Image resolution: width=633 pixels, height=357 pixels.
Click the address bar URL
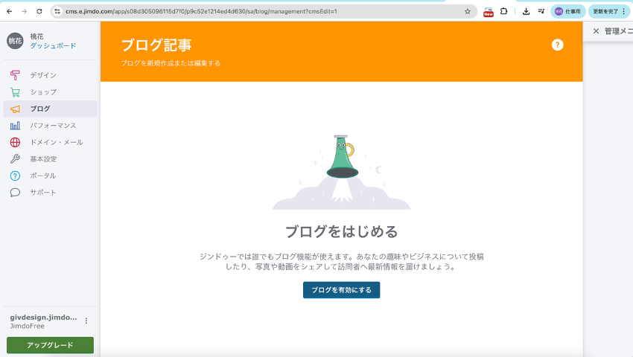pyautogui.click(x=201, y=11)
